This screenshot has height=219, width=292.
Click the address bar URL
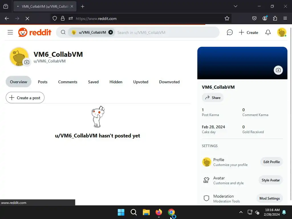point(96,19)
